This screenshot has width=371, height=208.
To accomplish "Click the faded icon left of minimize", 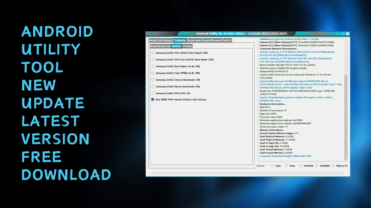I will [333, 34].
